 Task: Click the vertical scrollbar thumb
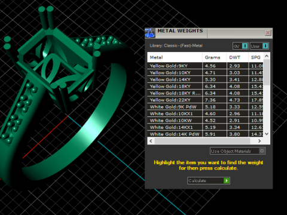[x=267, y=72]
